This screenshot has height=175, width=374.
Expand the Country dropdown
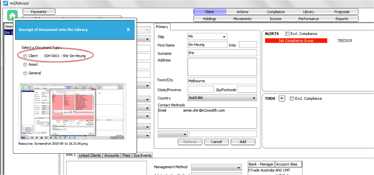tap(223, 98)
